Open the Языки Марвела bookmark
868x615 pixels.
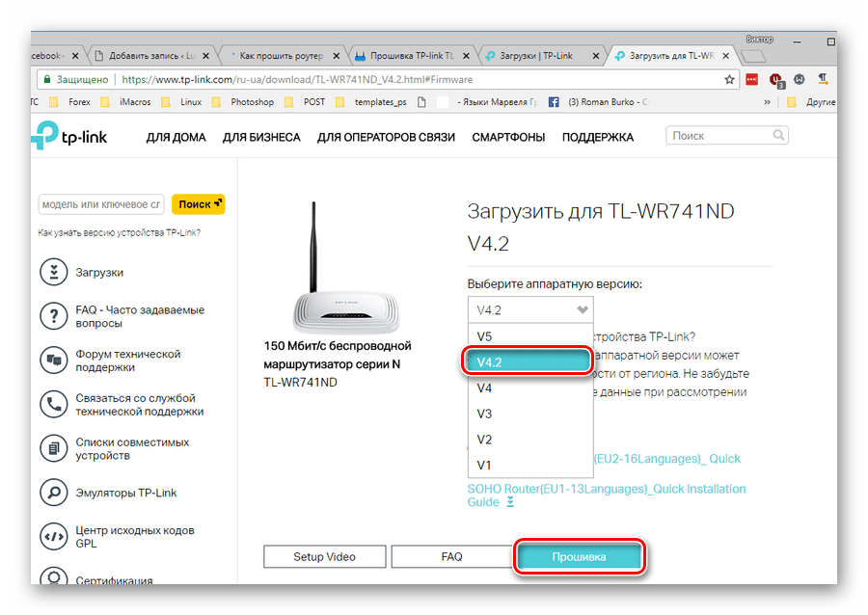pyautogui.click(x=488, y=102)
